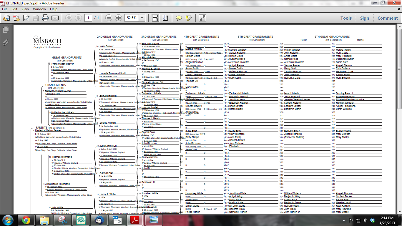The height and width of the screenshot is (226, 402).
Task: Click the vertical scrollbar down arrow
Action: pos(399,212)
